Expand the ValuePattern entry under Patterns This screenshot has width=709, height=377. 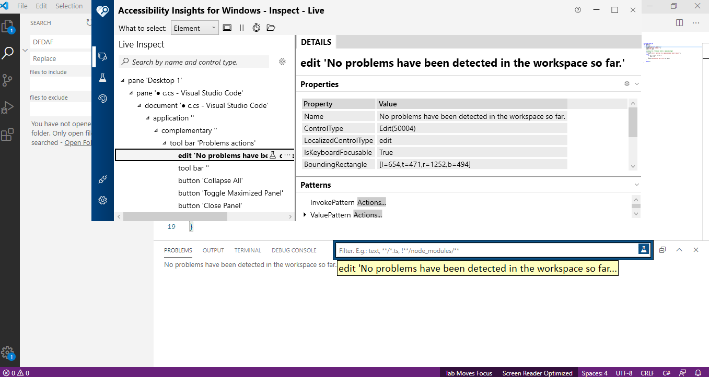click(305, 214)
